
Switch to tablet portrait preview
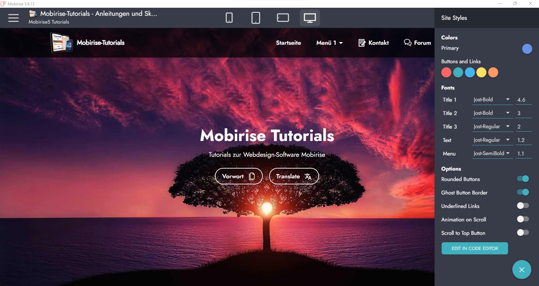tap(256, 18)
